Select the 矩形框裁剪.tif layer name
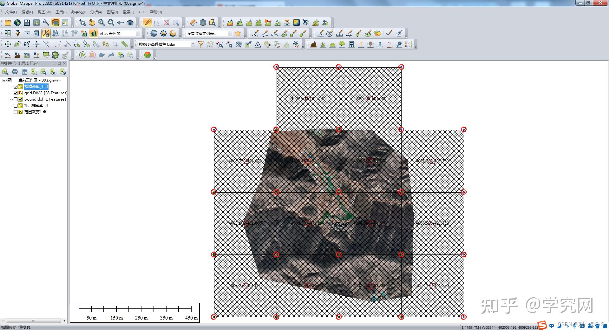The image size is (609, 330). pyautogui.click(x=36, y=106)
